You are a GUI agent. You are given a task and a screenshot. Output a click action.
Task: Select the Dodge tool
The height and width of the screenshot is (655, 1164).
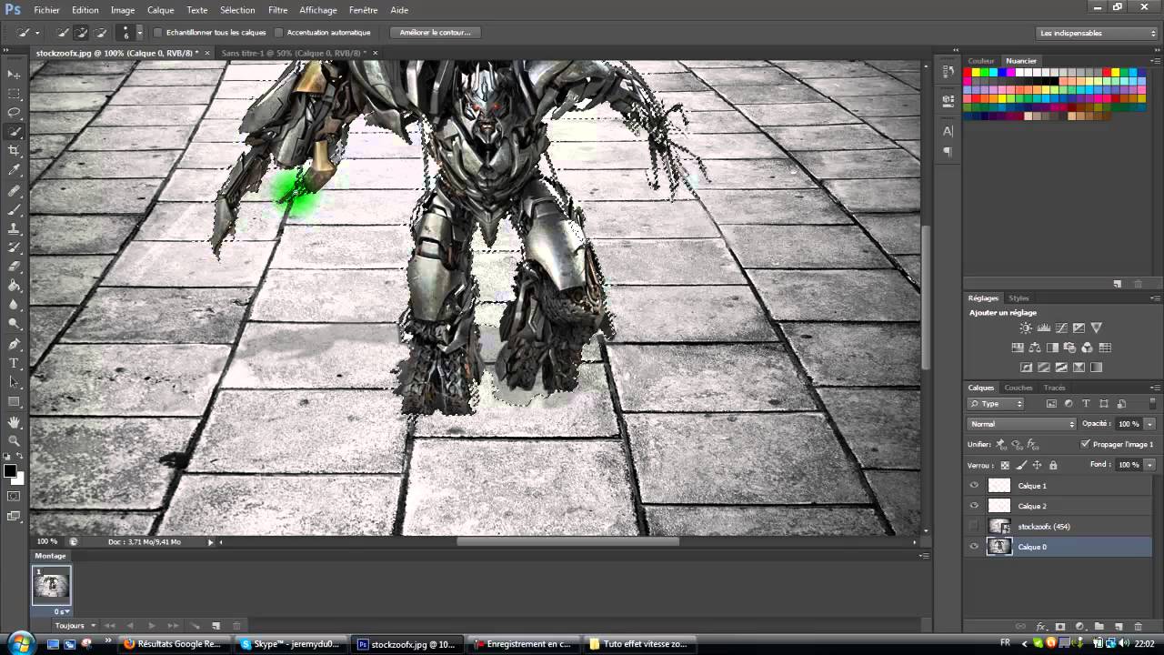click(15, 325)
